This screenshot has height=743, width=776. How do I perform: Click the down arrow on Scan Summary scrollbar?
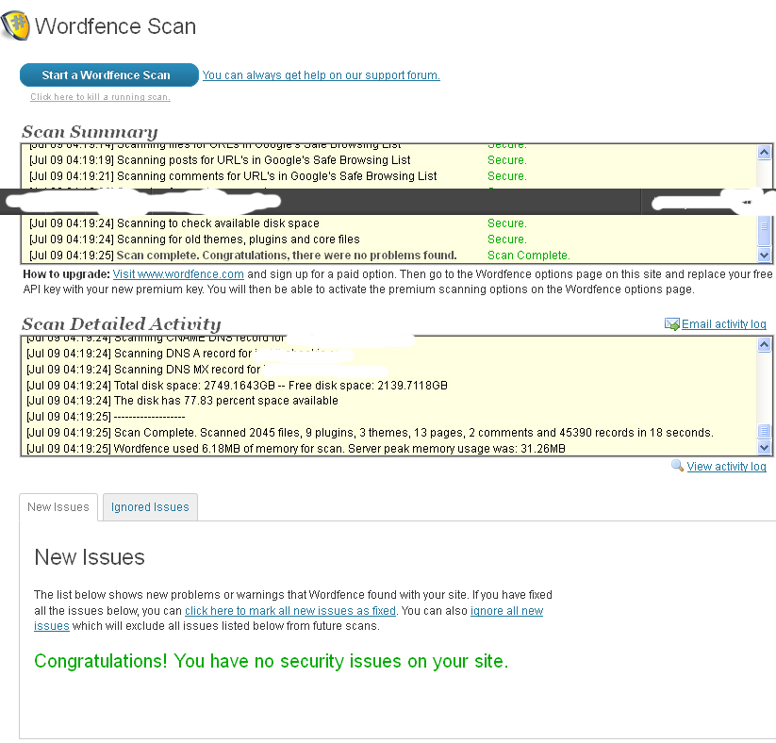[764, 256]
